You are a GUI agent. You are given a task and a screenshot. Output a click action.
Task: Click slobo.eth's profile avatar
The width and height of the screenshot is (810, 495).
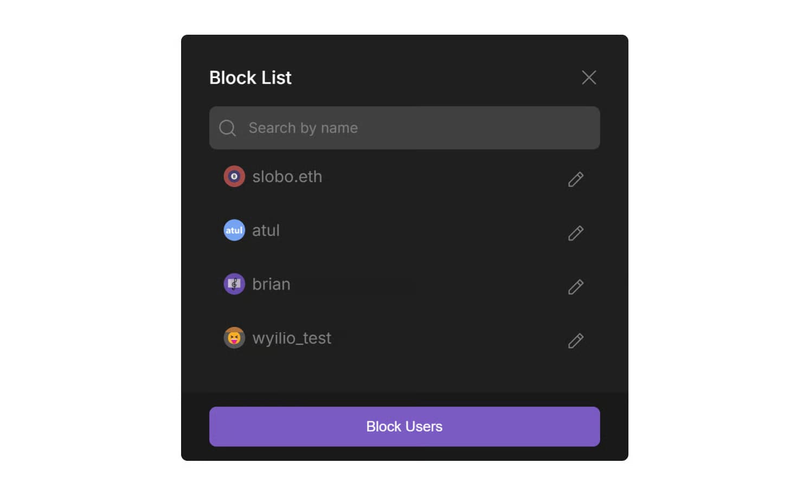coord(234,176)
